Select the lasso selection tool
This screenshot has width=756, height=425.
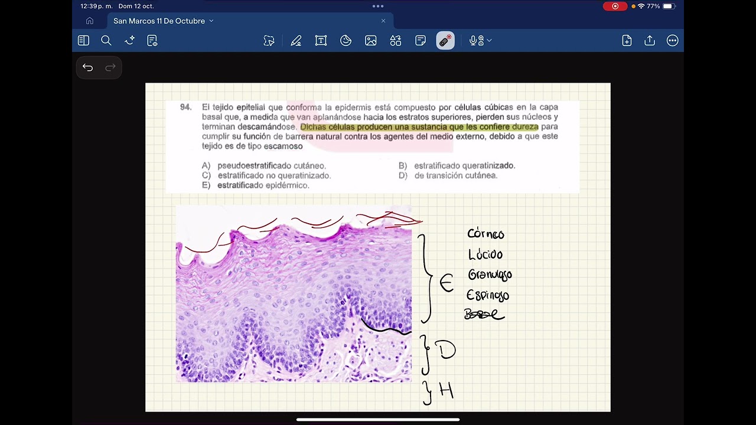click(269, 41)
